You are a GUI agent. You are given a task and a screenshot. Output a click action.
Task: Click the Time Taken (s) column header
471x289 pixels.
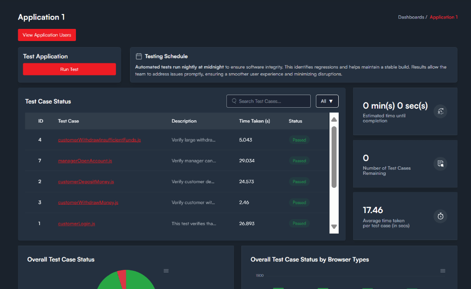point(254,121)
